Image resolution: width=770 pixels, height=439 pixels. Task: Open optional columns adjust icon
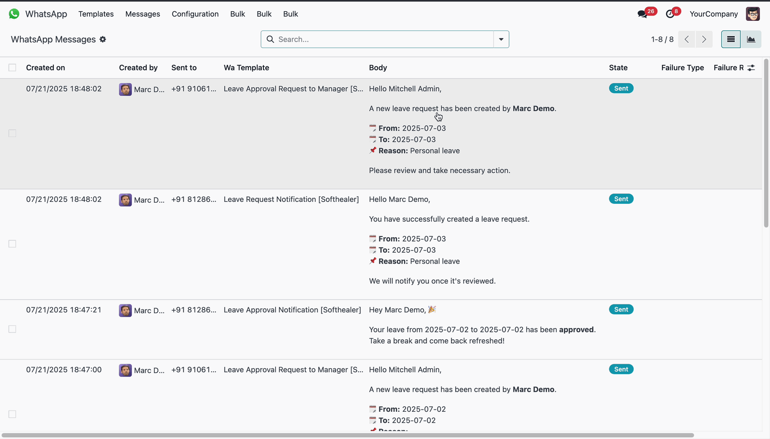pyautogui.click(x=751, y=68)
